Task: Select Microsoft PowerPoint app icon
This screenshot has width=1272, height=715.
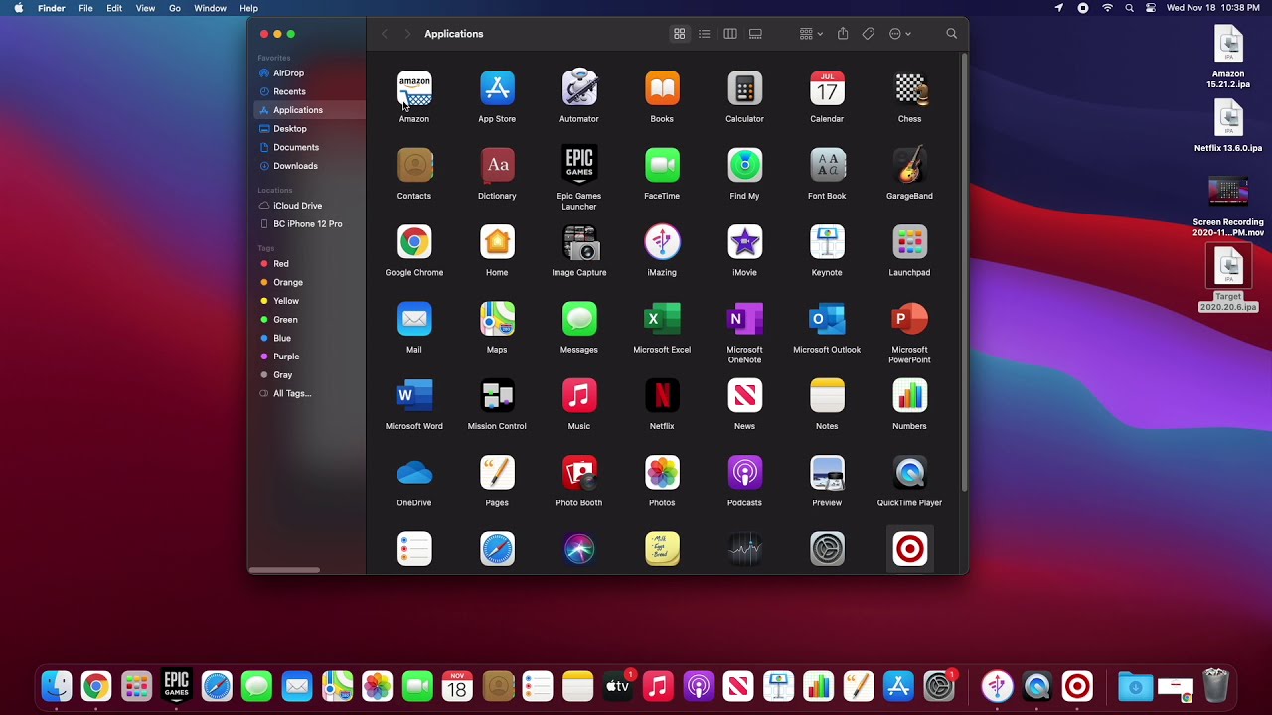Action: pyautogui.click(x=909, y=319)
